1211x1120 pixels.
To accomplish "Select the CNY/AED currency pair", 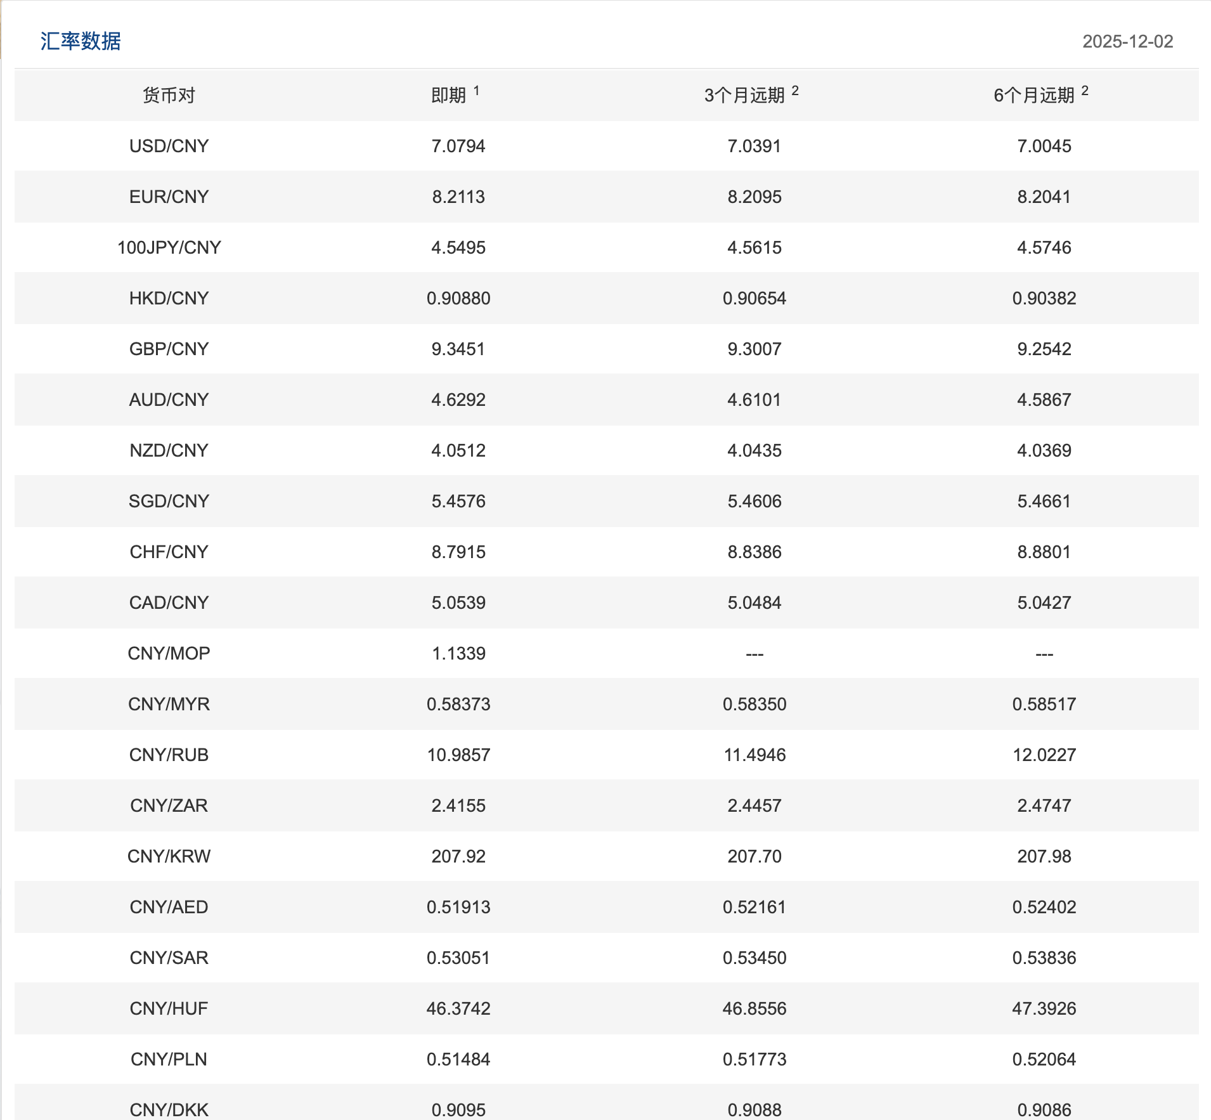I will coord(169,907).
